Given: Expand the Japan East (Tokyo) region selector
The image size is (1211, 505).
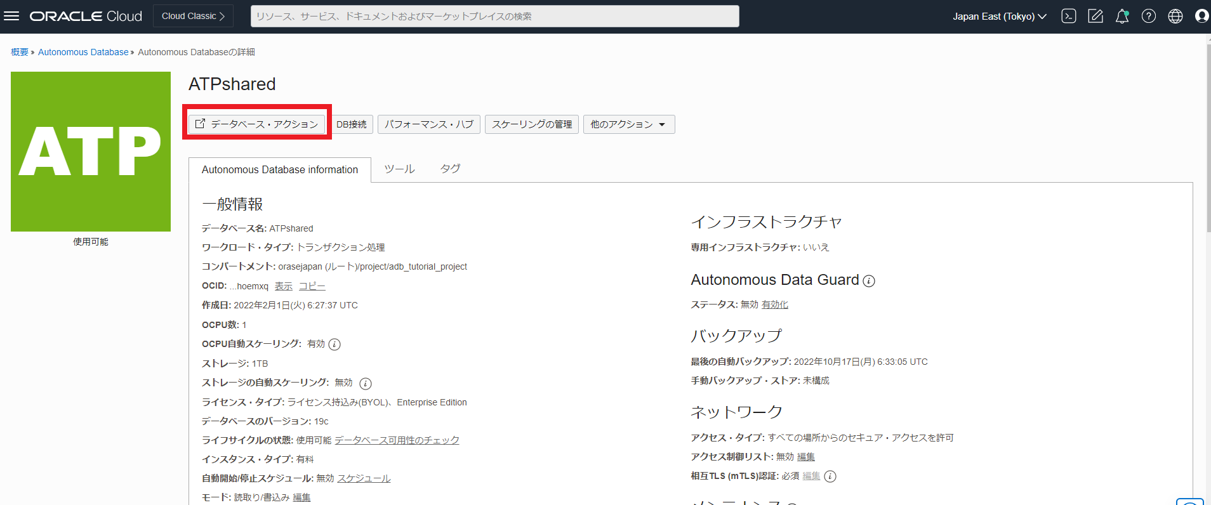Looking at the screenshot, I should (999, 16).
